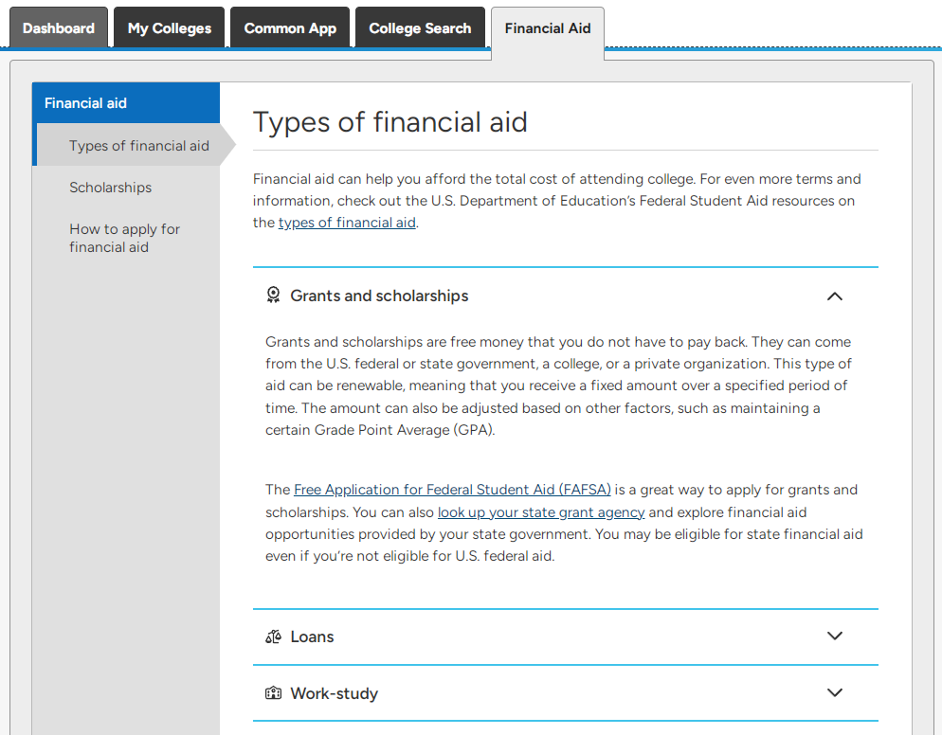Switch to the My Colleges tab
The height and width of the screenshot is (735, 942).
pyautogui.click(x=169, y=27)
